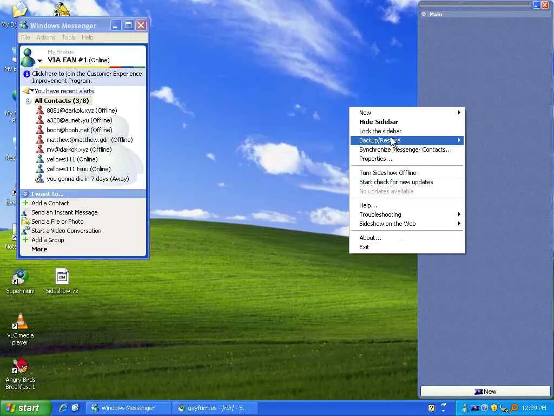The width and height of the screenshot is (554, 416).
Task: Launch Internet Explorer from Quick Launch
Action: tap(63, 408)
